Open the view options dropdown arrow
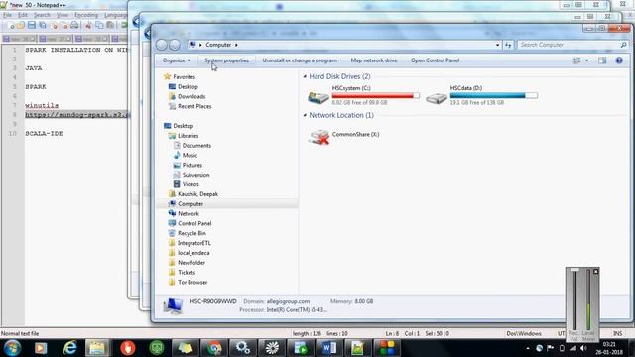Viewport: 635px width, 357px height. point(586,60)
